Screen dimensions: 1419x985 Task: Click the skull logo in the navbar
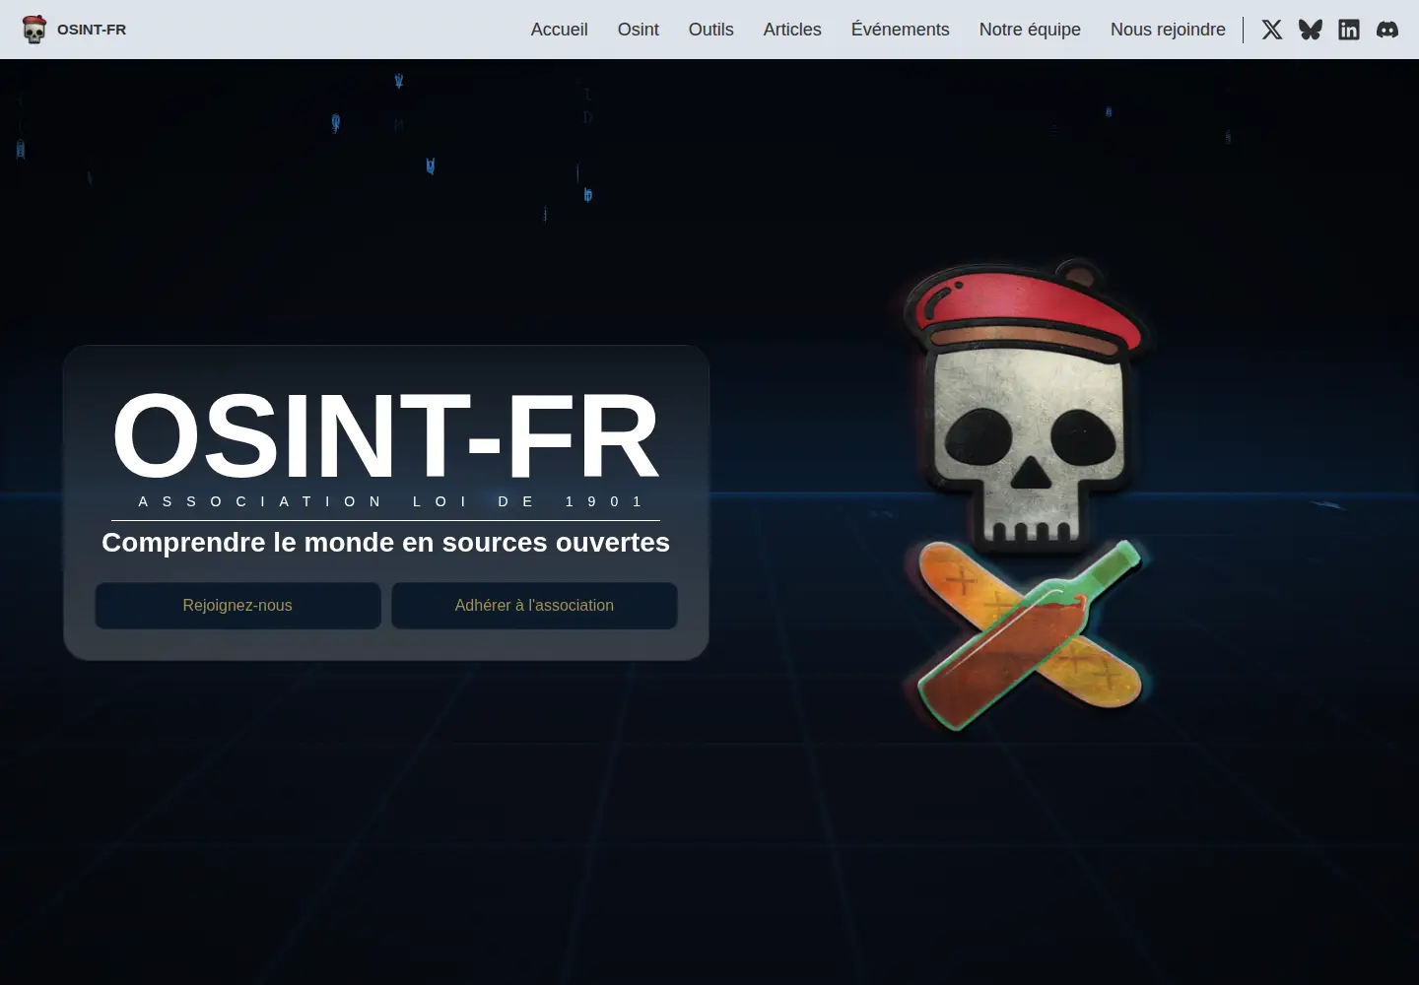[x=34, y=30]
